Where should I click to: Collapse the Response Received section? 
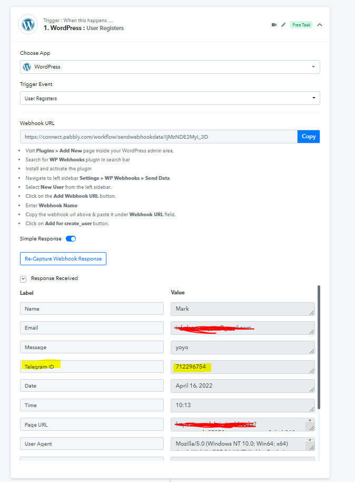pos(23,279)
